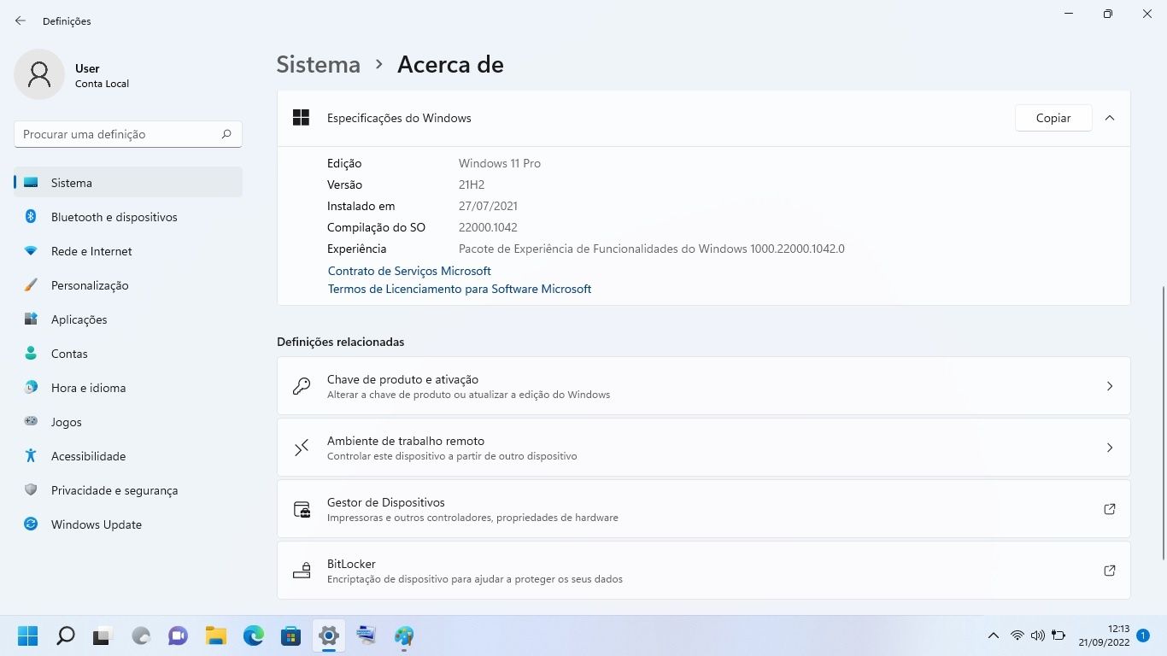Click the BitLocker lock drive icon
Viewport: 1167px width, 656px height.
pos(302,571)
